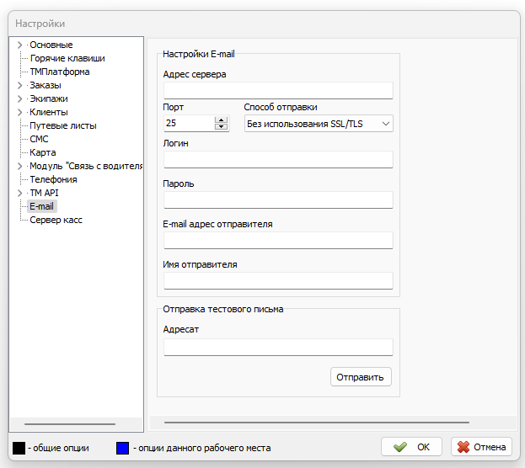This screenshot has height=468, width=525.
Task: Click the Адрес сервера input field
Action: (x=278, y=90)
